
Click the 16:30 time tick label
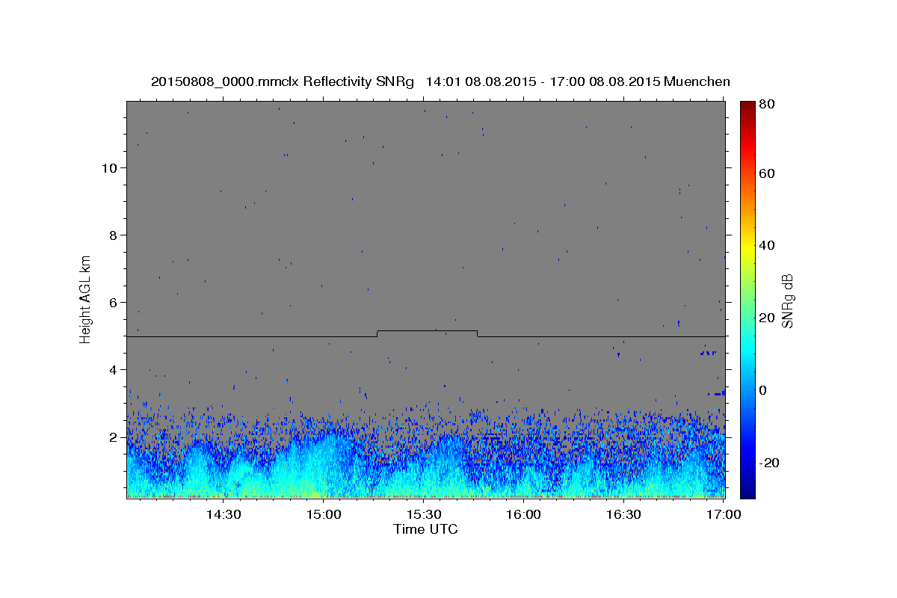[623, 515]
